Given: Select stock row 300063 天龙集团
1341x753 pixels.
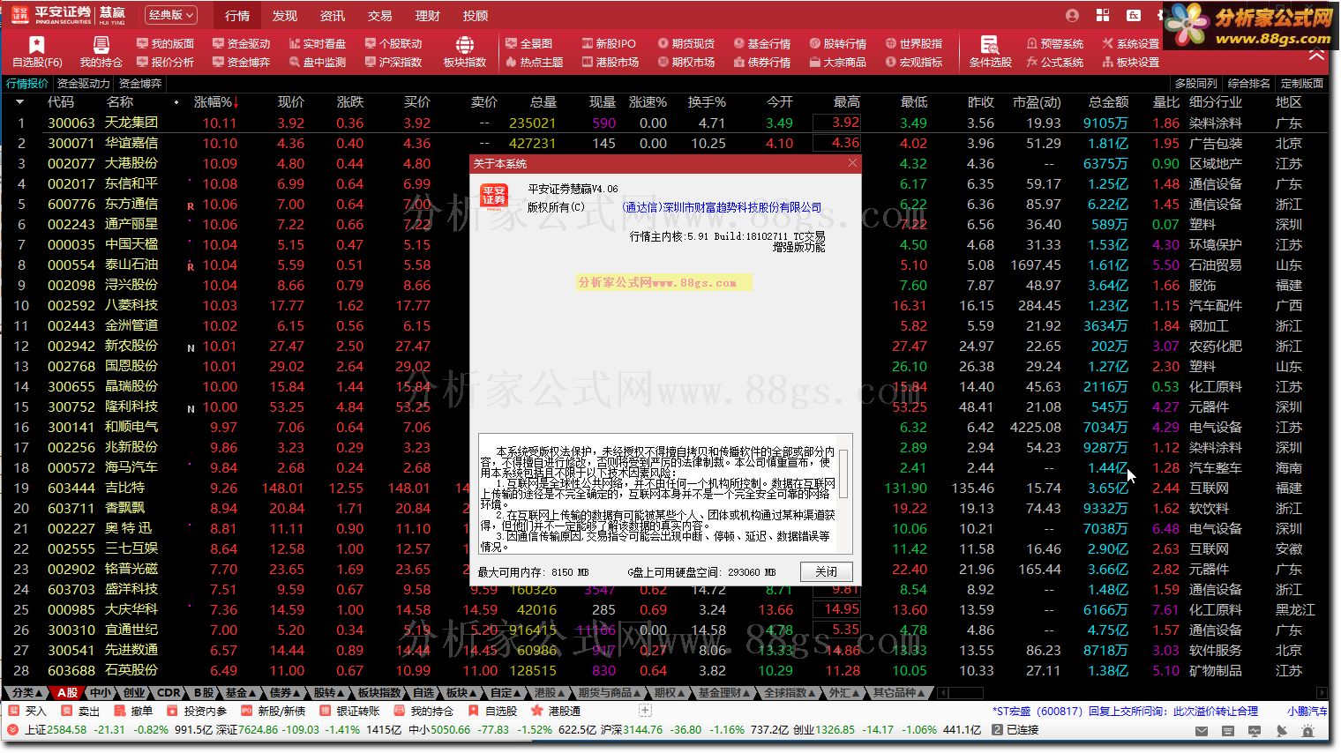Looking at the screenshot, I should click(665, 123).
